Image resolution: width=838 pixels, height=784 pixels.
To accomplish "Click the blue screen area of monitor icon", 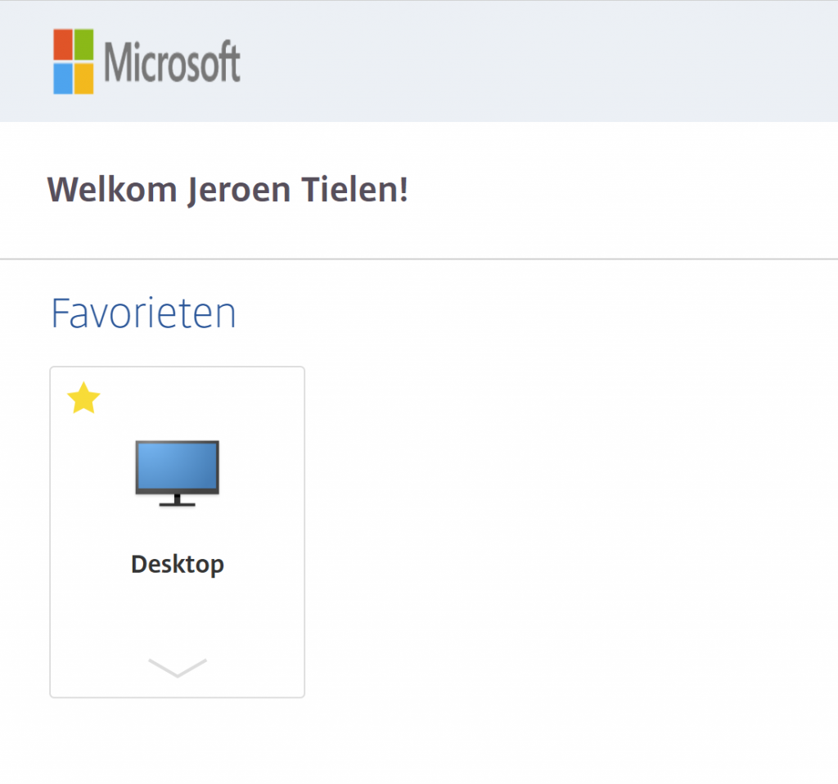I will click(177, 466).
